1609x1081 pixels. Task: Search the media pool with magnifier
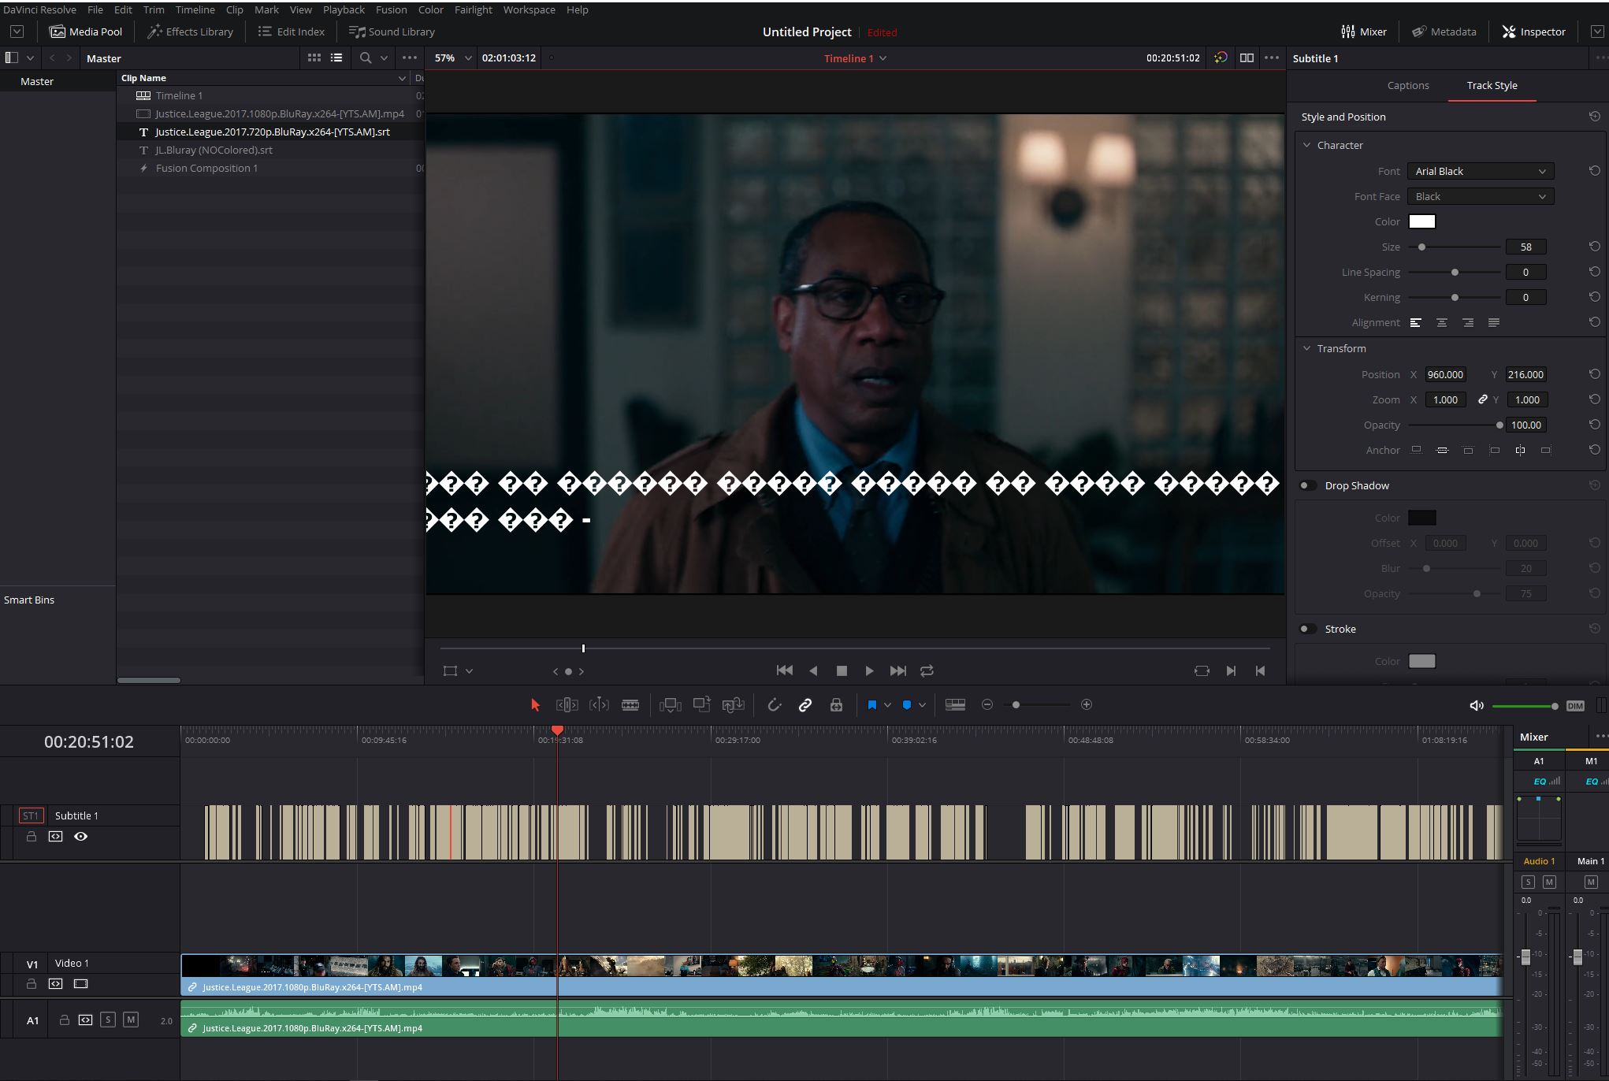[x=366, y=58]
